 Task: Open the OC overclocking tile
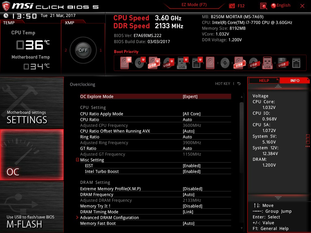point(32,155)
